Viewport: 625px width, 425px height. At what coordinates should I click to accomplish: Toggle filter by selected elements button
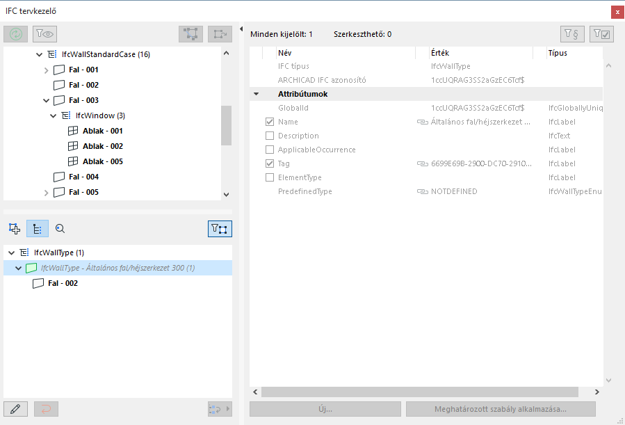pyautogui.click(x=220, y=229)
